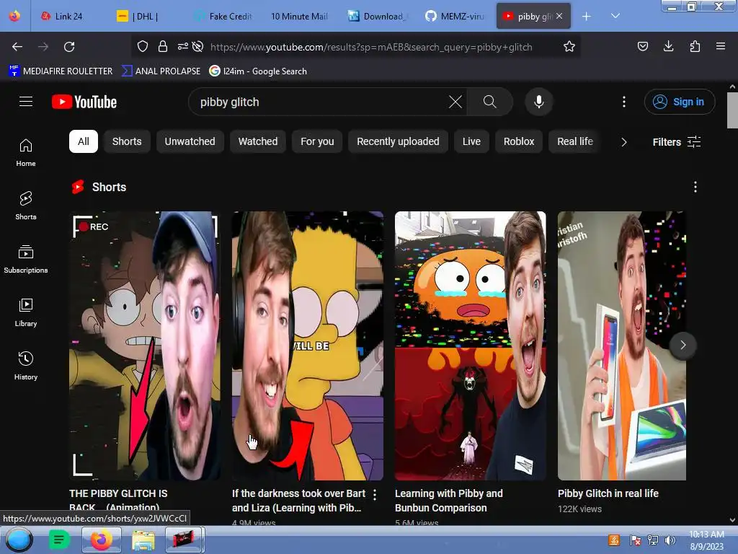Open History in the sidebar
This screenshot has height=554, width=738.
tap(26, 366)
